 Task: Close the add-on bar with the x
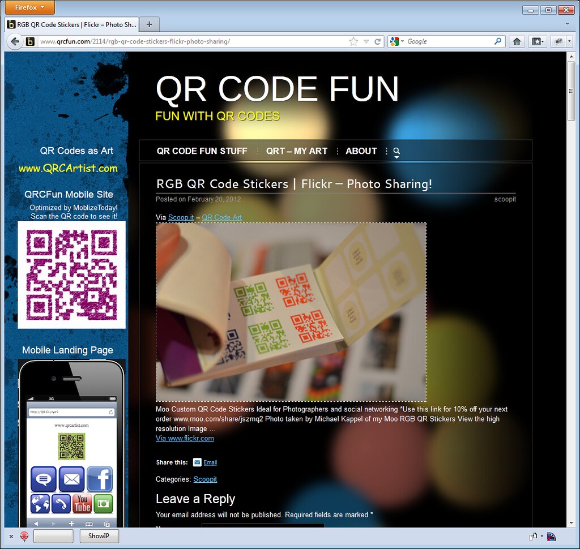click(11, 537)
